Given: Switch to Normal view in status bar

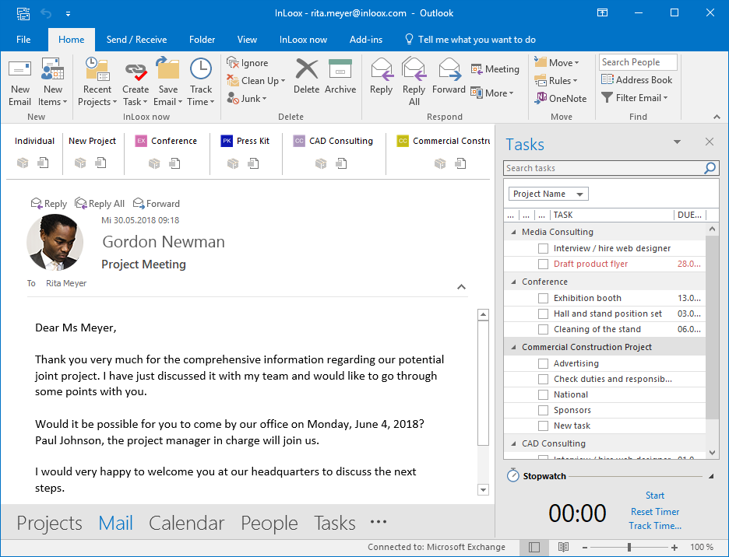Looking at the screenshot, I should [534, 547].
